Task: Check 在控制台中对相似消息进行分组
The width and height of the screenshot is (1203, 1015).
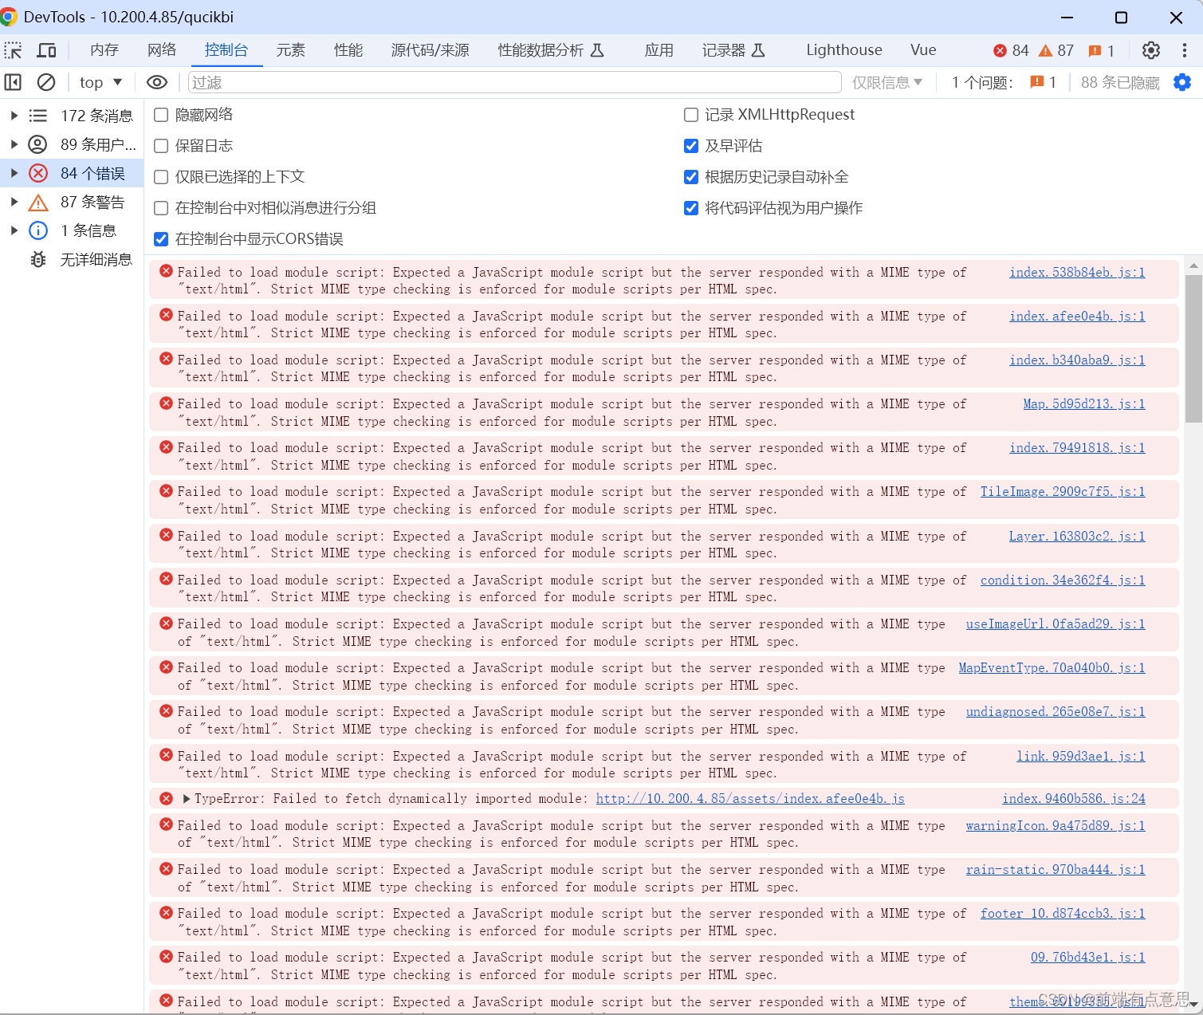Action: tap(161, 208)
